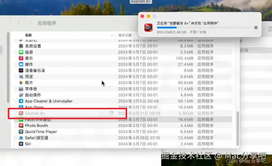Click the Photo Booth app icon
This screenshot has height=166, width=272.
click(x=21, y=125)
